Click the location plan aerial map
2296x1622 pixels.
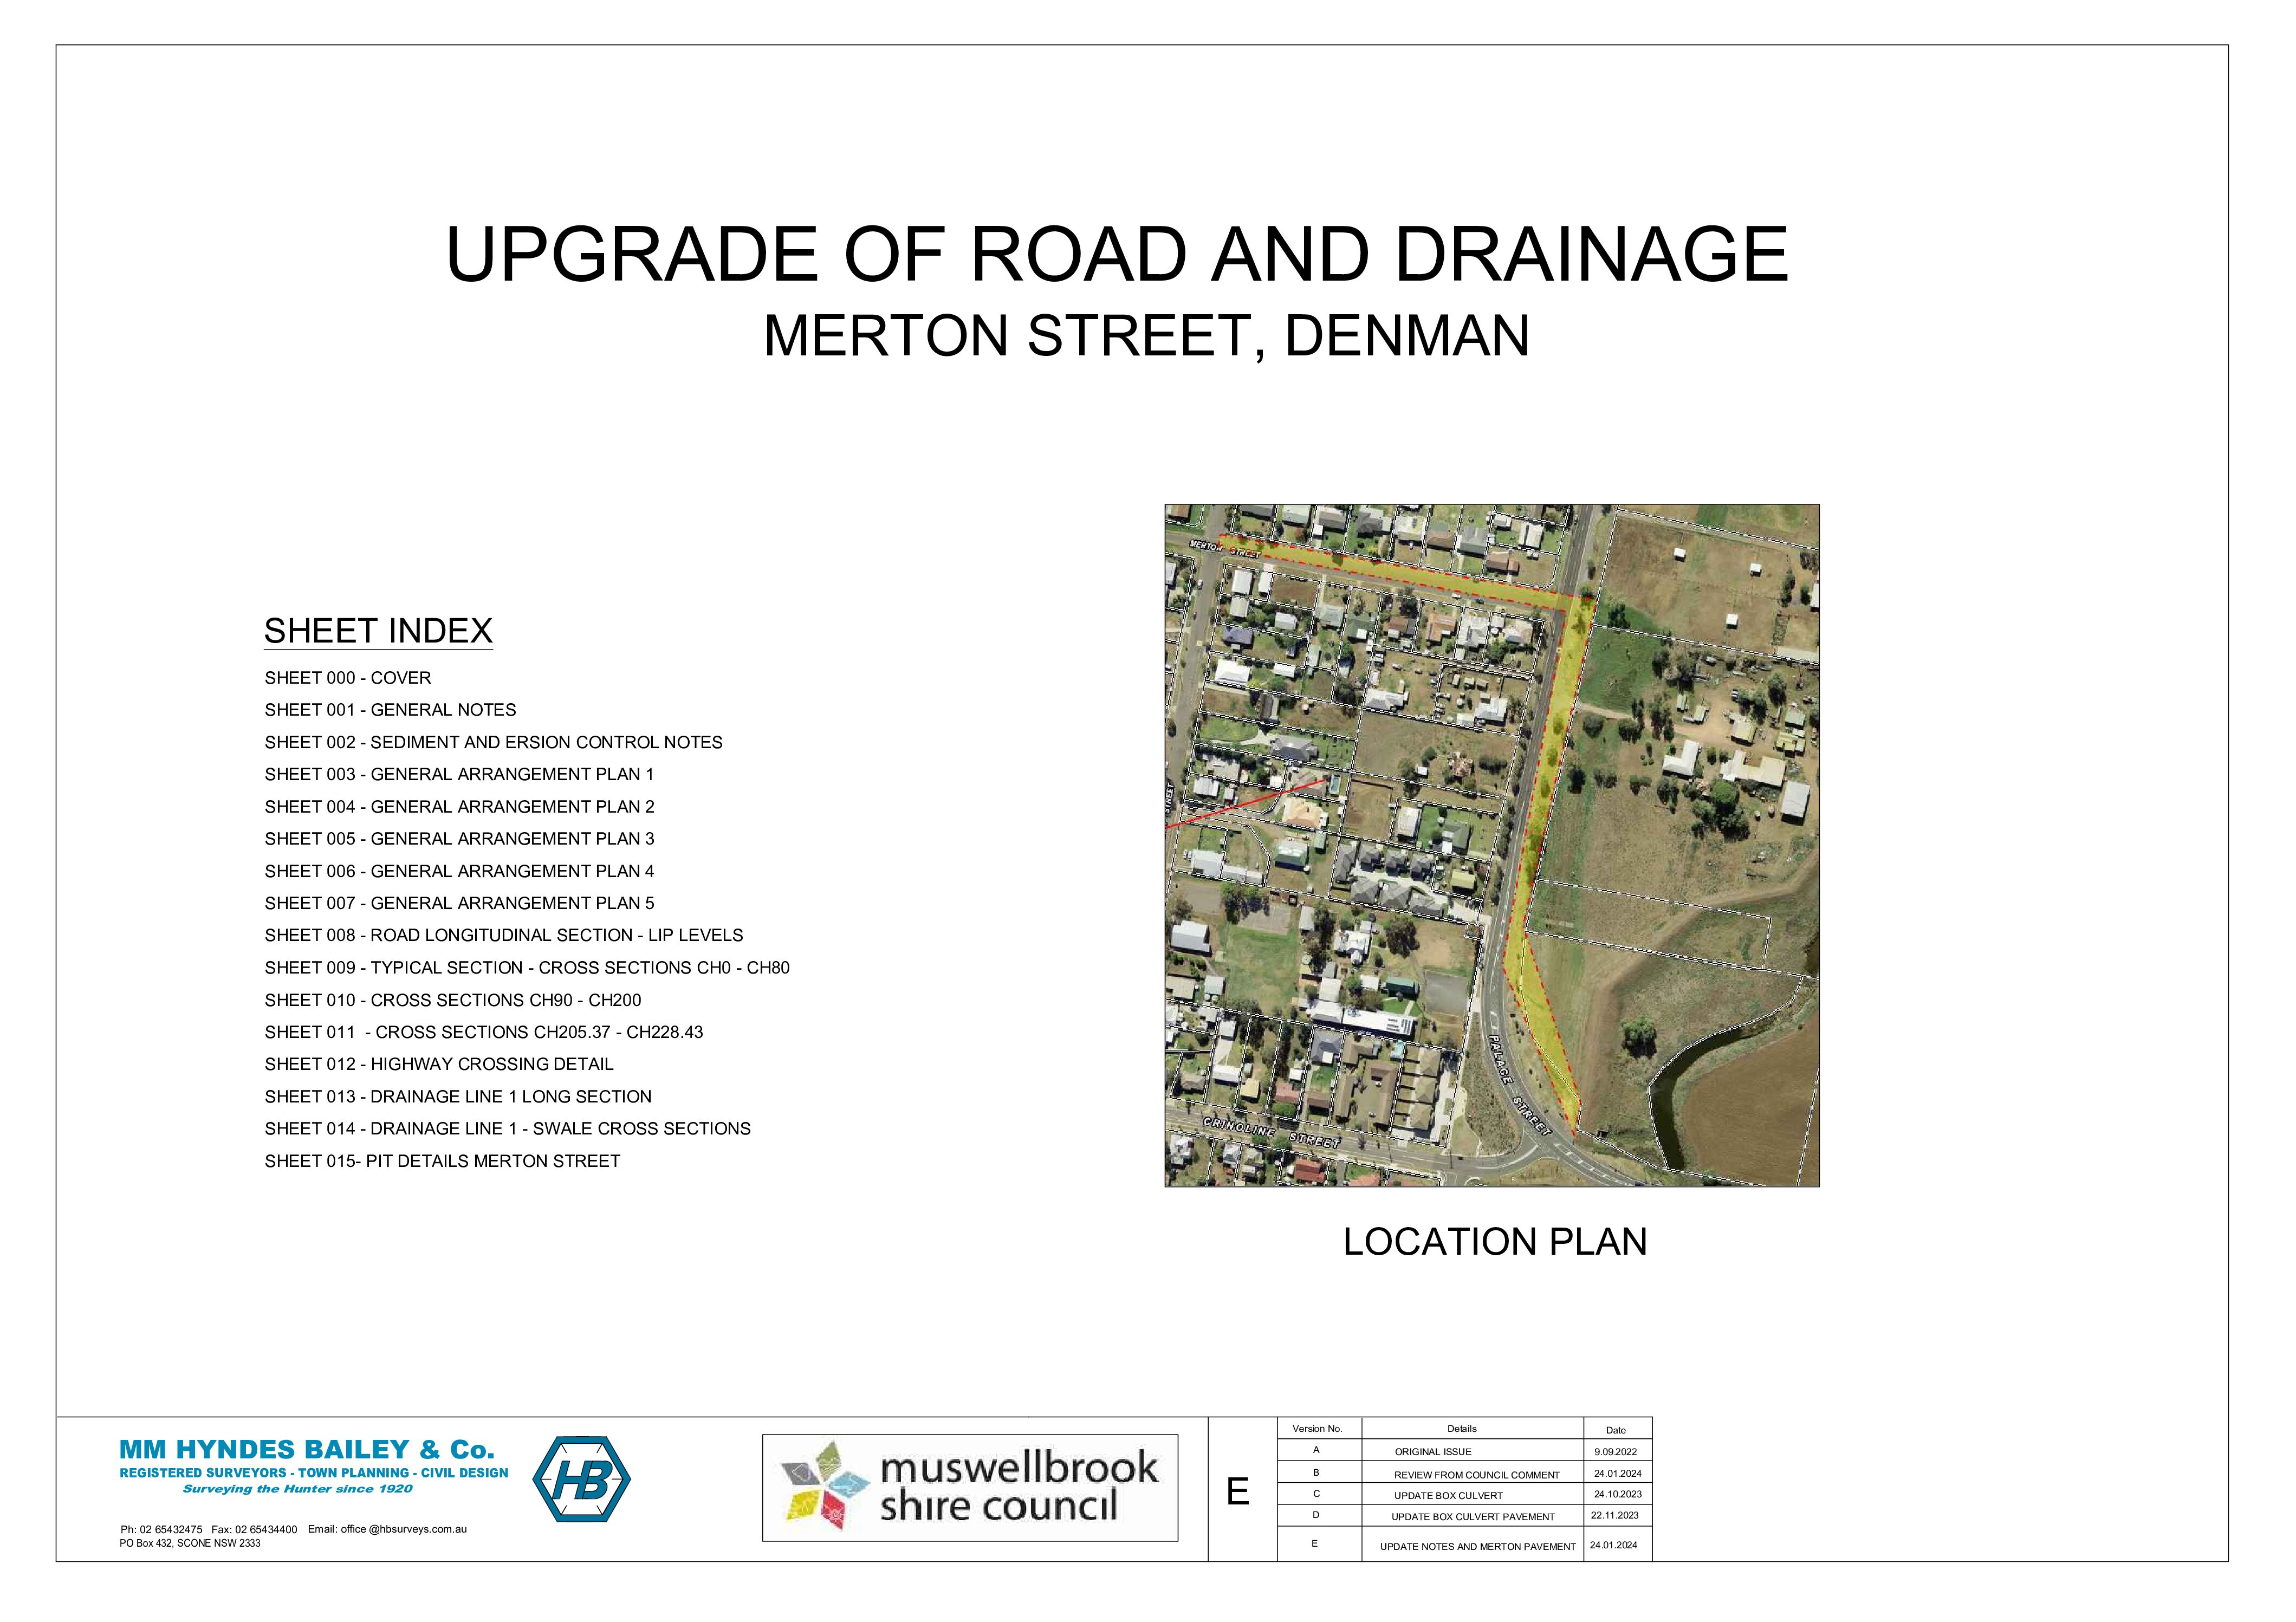coord(1491,845)
